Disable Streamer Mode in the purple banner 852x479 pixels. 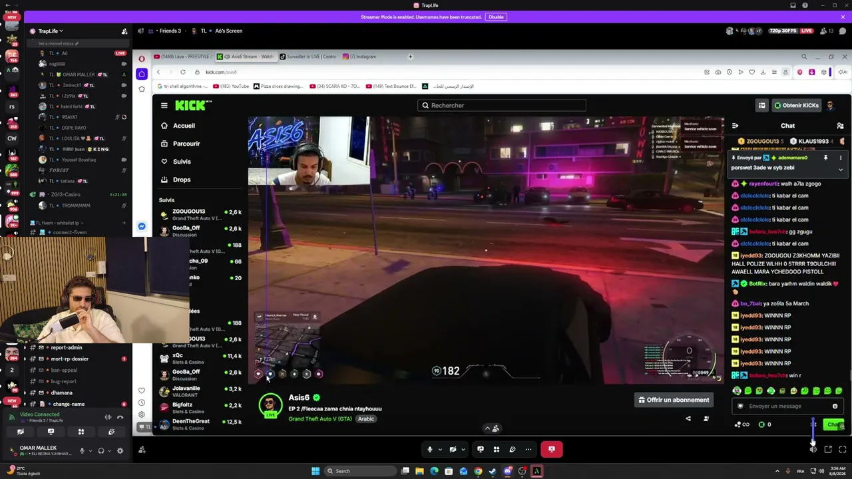pos(496,17)
